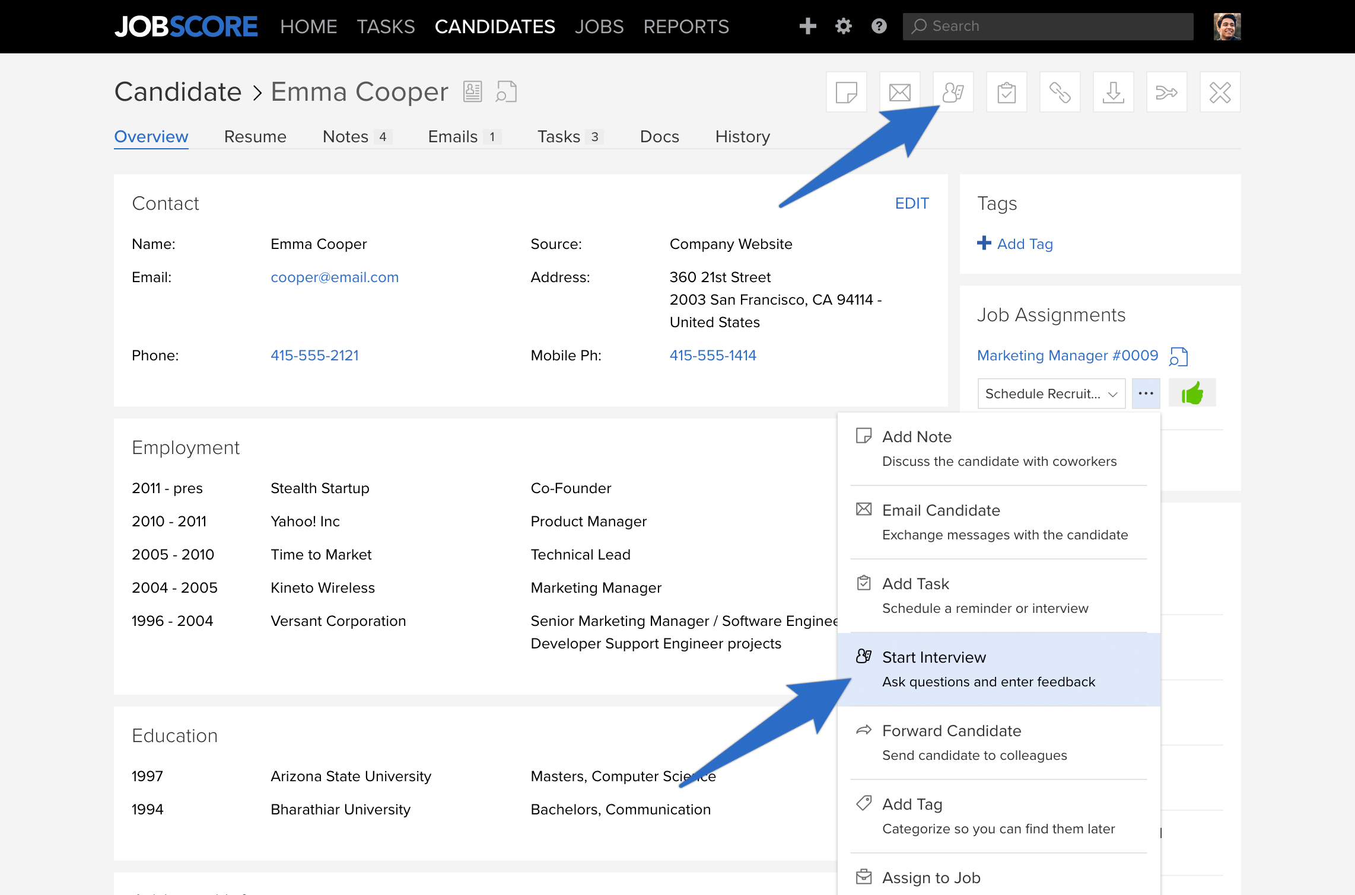The image size is (1355, 895).
Task: Click EDIT in the Contact section
Action: [x=912, y=203]
